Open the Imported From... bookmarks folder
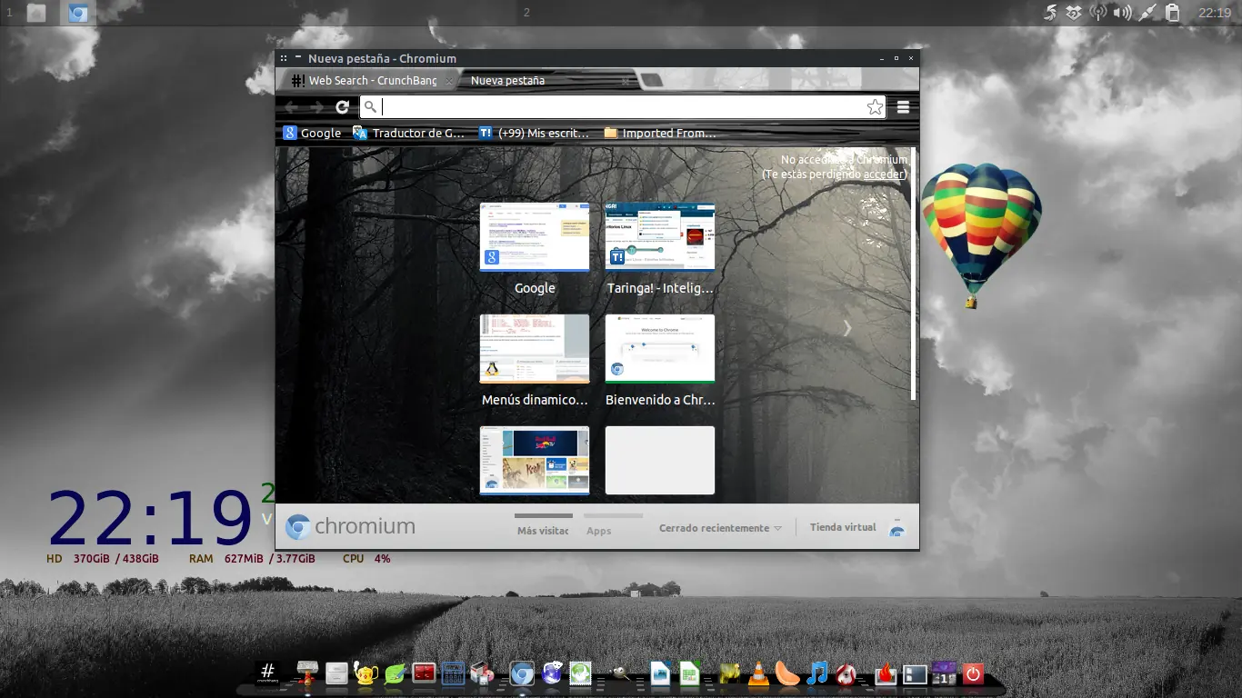 point(659,133)
